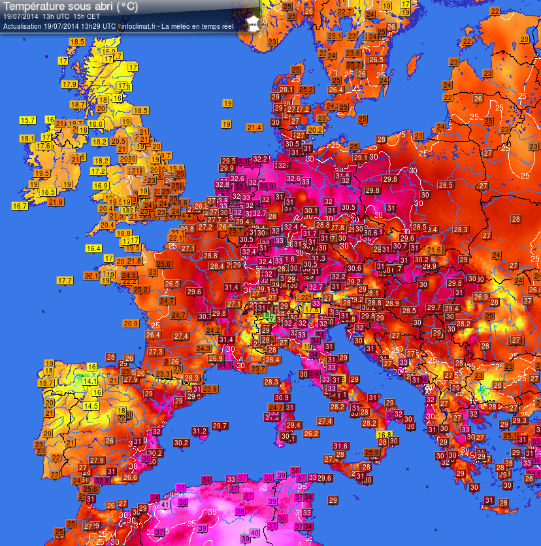Click the 34.1 temperature label

click(225, 366)
